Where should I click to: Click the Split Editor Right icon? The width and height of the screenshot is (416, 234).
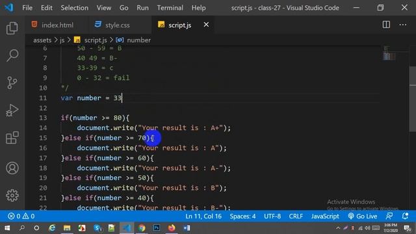click(386, 25)
